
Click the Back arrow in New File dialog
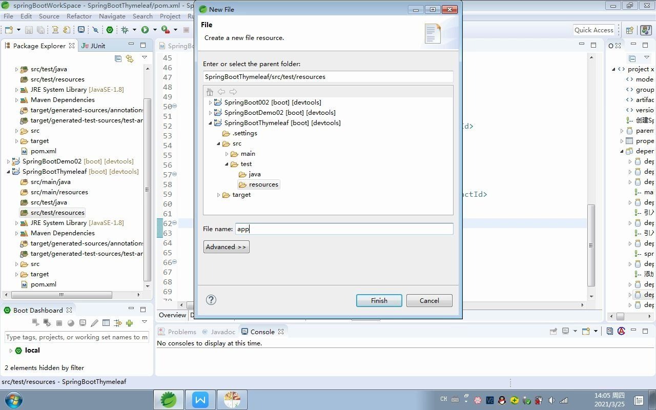(221, 92)
